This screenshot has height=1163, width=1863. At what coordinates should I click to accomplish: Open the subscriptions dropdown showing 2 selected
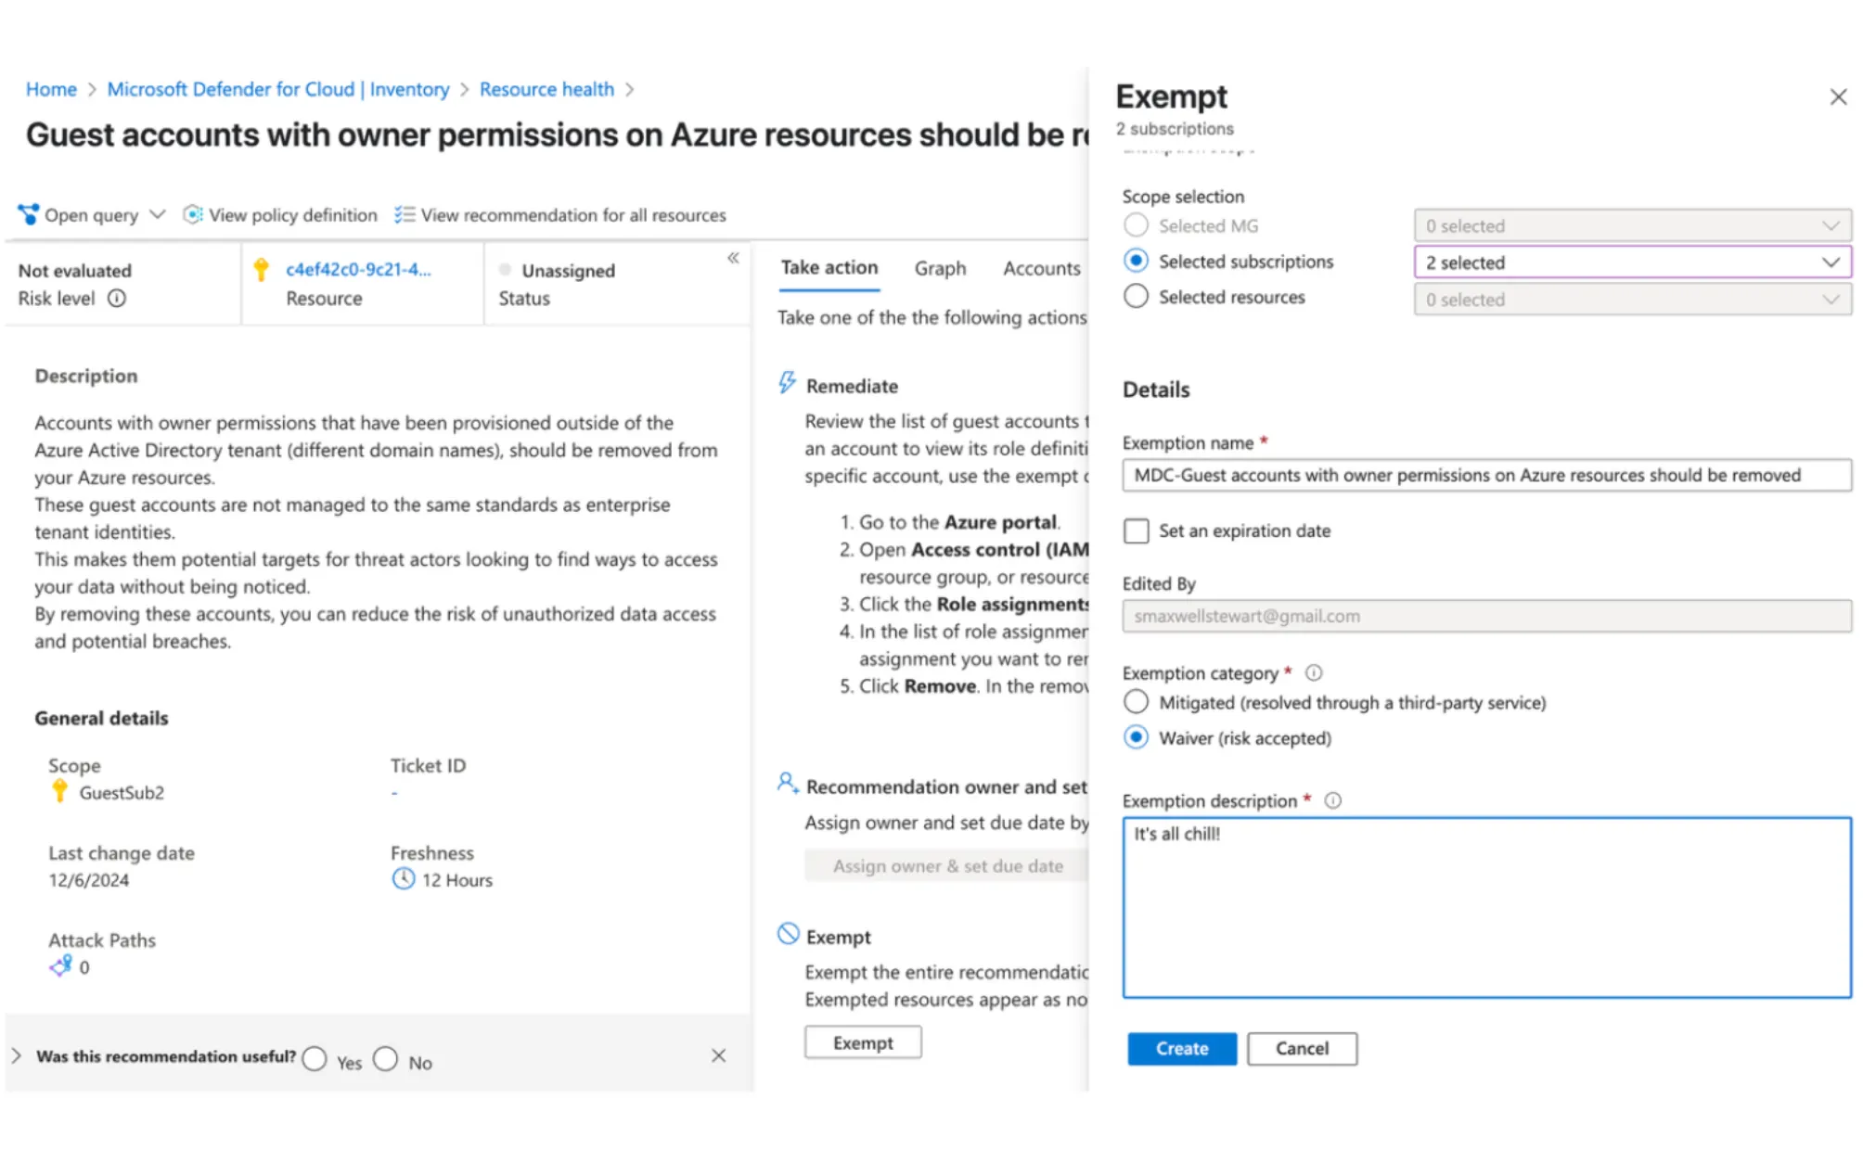click(1632, 262)
